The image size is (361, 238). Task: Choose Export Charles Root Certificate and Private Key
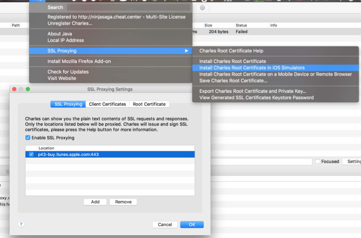pos(253,91)
